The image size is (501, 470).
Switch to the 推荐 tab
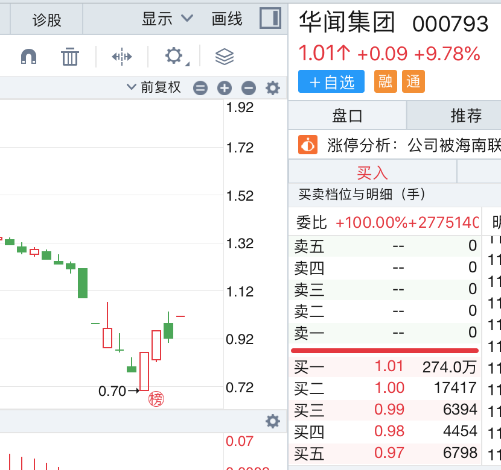coord(466,116)
